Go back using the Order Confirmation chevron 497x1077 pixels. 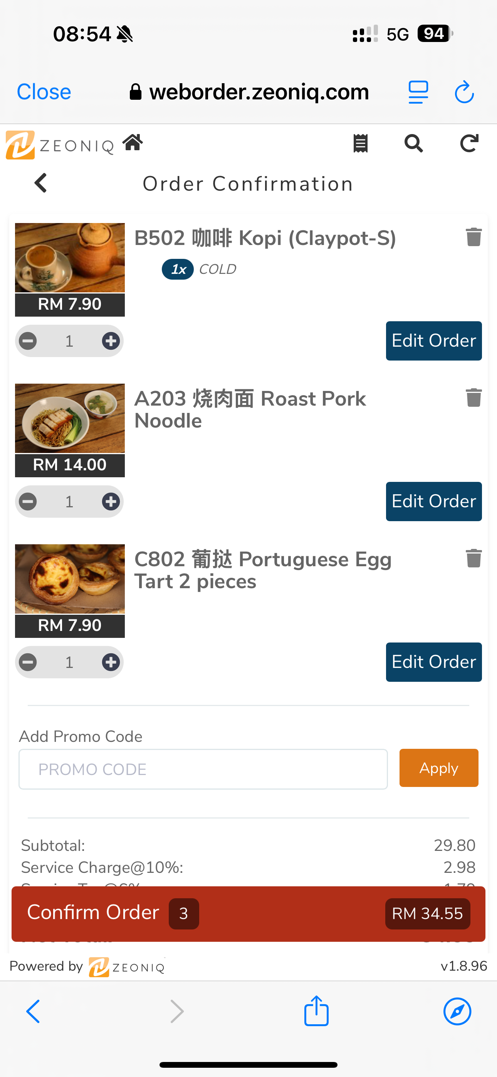click(x=40, y=183)
